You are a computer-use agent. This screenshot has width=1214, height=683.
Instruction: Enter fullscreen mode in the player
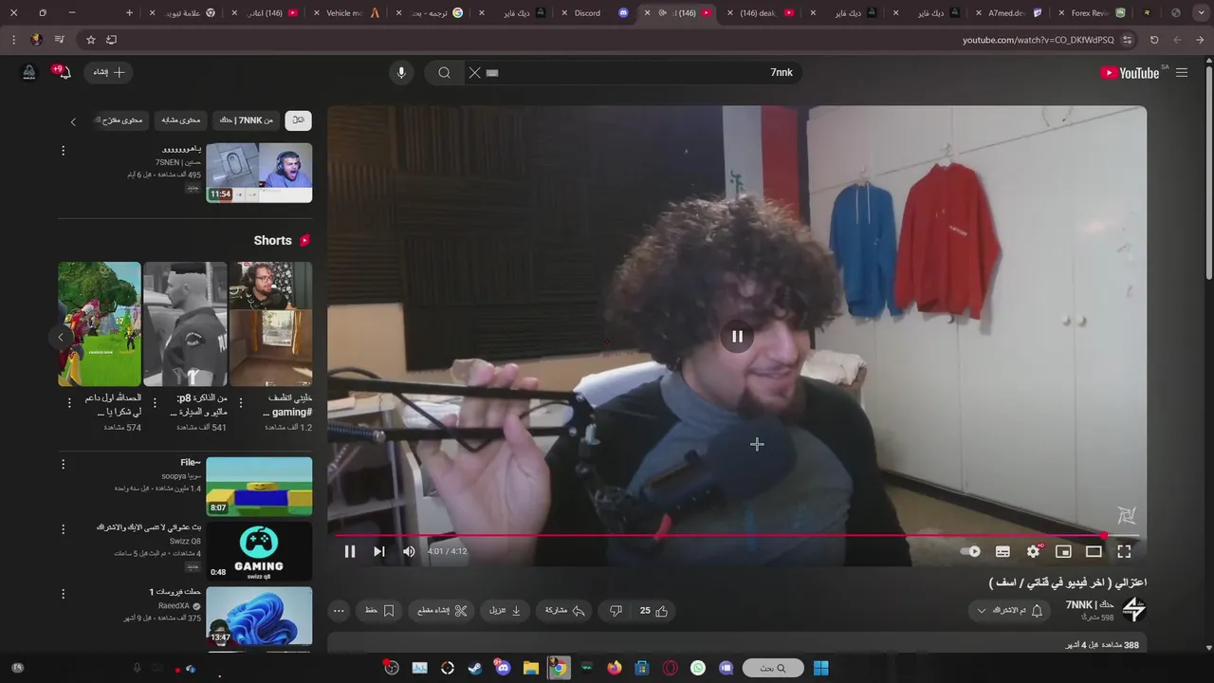click(1124, 551)
